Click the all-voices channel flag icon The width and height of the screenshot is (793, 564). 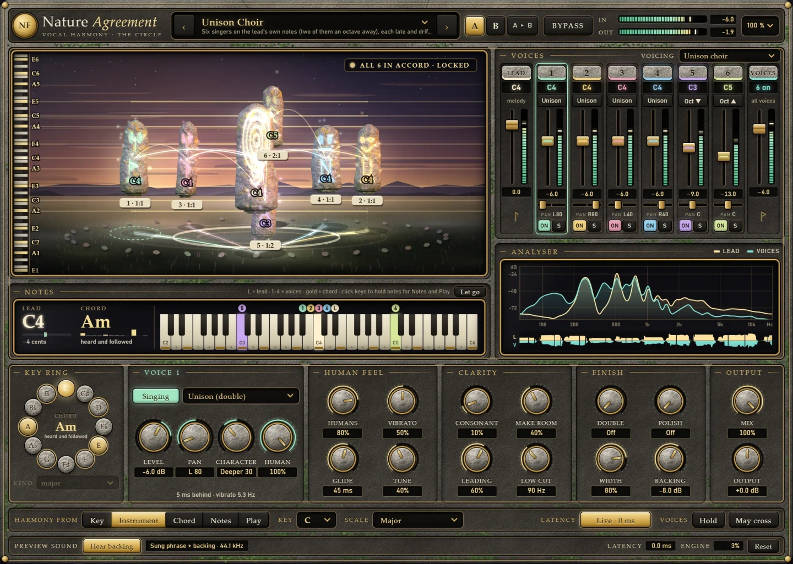[763, 216]
